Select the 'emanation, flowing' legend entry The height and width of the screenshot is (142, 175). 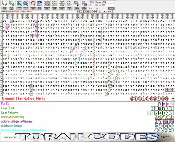[x=13, y=117]
